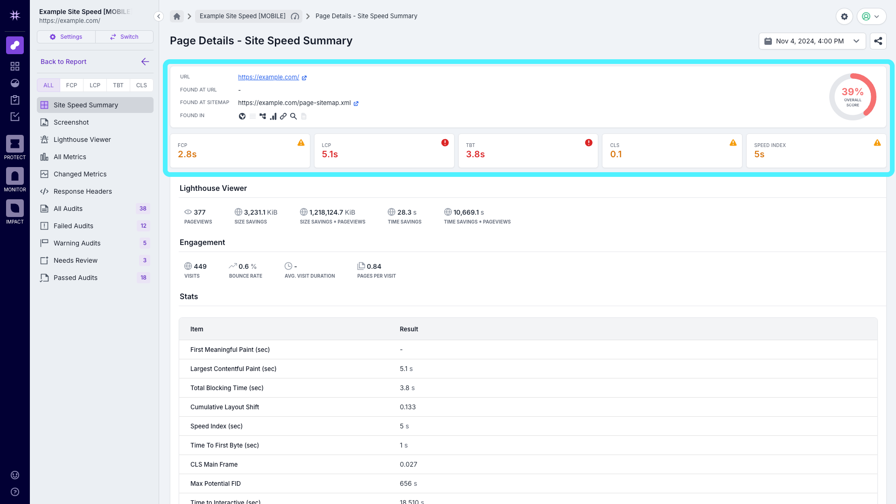Click the red error icon on TBT card
The height and width of the screenshot is (504, 896).
tap(589, 143)
